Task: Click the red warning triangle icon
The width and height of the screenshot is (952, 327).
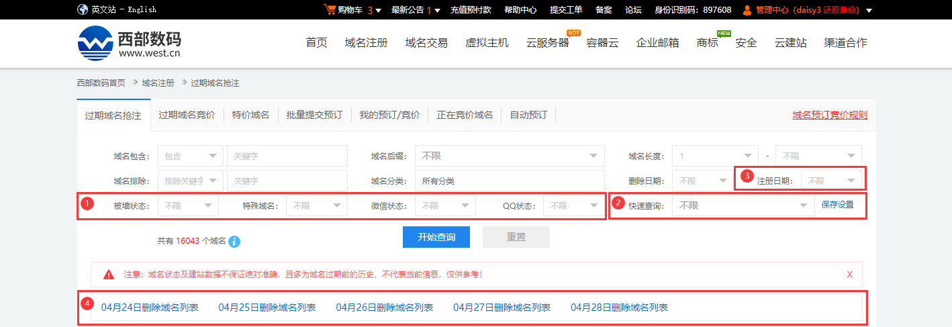Action: pyautogui.click(x=108, y=275)
